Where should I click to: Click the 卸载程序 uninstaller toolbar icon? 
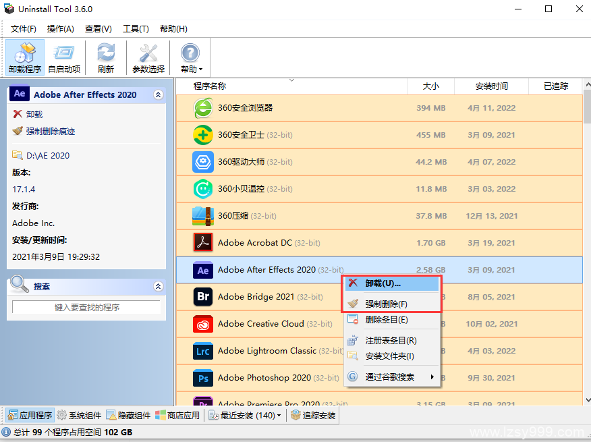(25, 57)
